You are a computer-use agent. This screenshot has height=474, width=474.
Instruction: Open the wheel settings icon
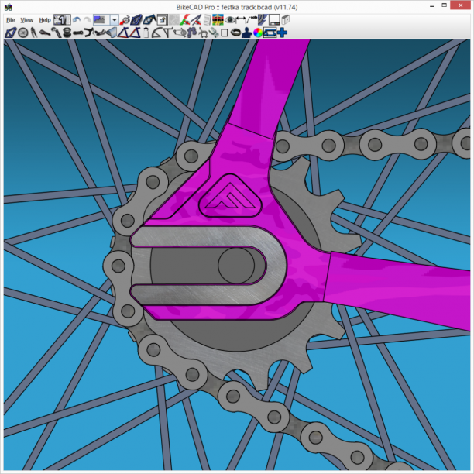[23, 33]
